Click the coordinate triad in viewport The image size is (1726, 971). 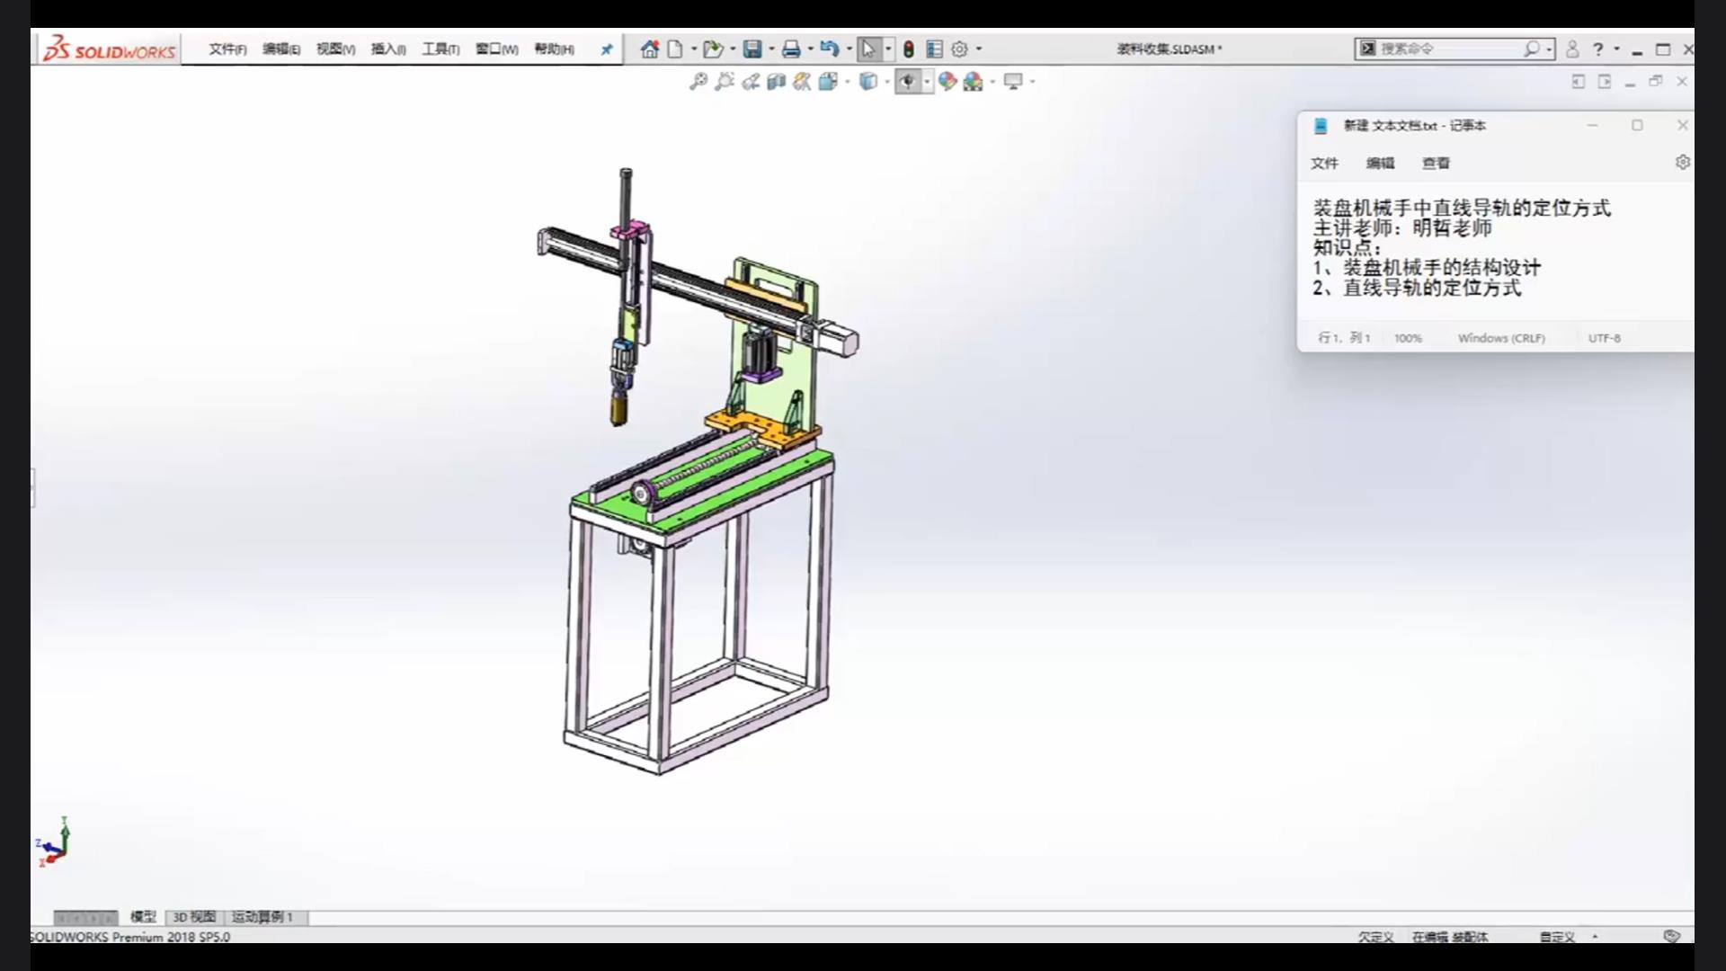point(54,842)
